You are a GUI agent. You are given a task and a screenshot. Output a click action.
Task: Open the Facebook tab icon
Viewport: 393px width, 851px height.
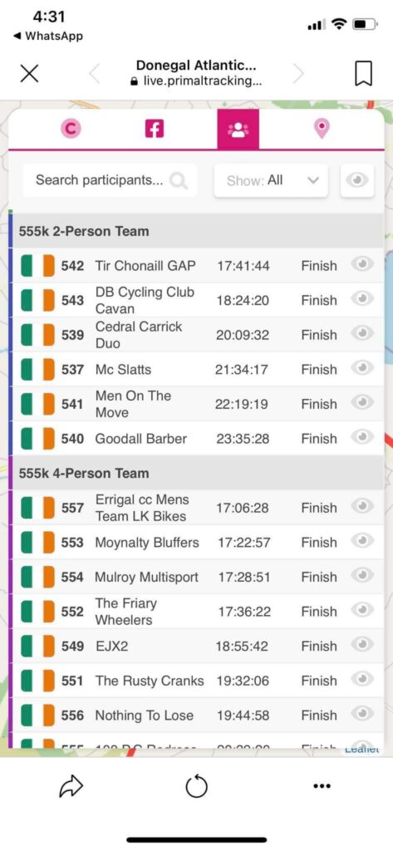(155, 129)
